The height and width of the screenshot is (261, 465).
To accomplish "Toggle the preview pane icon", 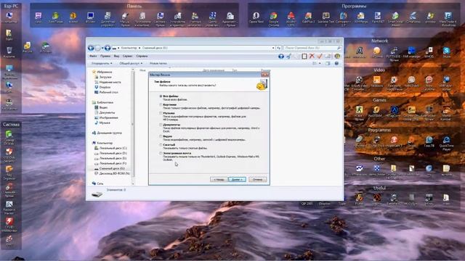I will click(x=328, y=63).
